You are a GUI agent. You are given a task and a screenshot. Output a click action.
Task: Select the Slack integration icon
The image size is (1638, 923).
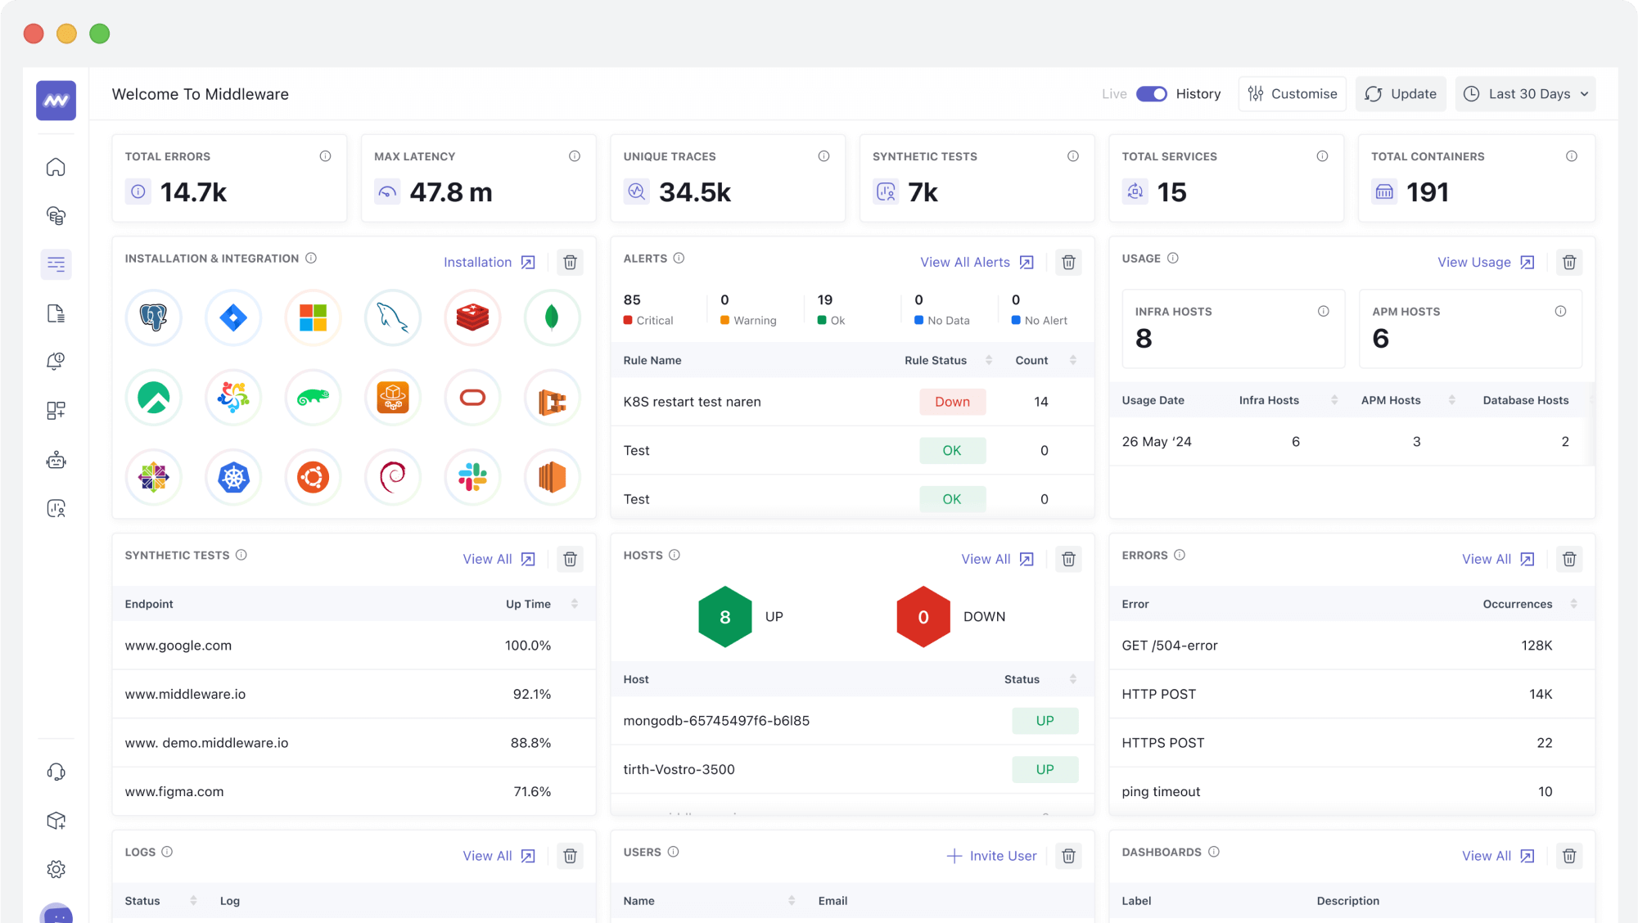(x=472, y=477)
